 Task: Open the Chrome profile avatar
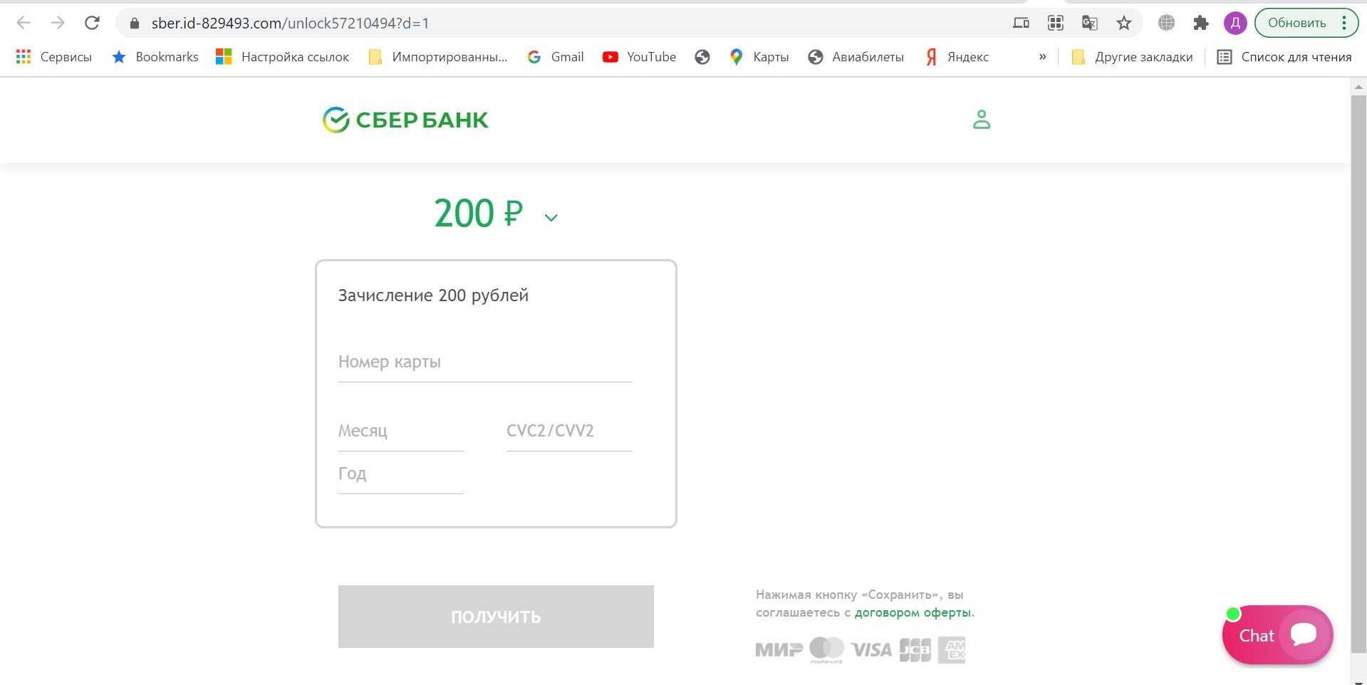[x=1235, y=23]
